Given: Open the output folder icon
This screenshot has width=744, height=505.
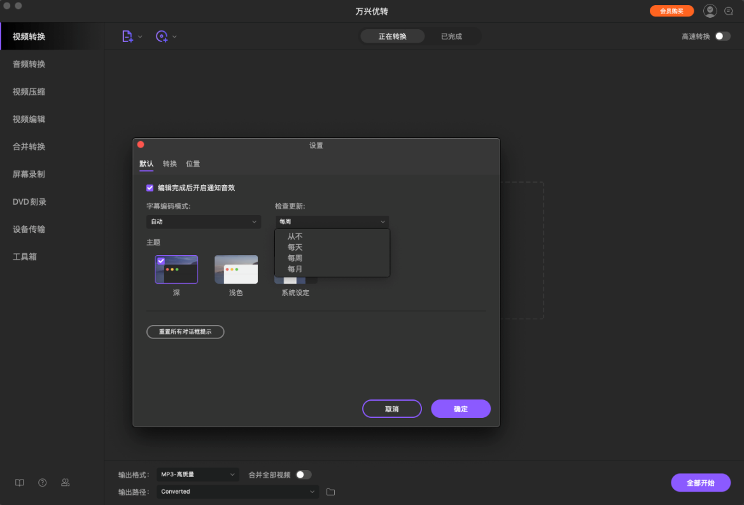Looking at the screenshot, I should tap(330, 491).
